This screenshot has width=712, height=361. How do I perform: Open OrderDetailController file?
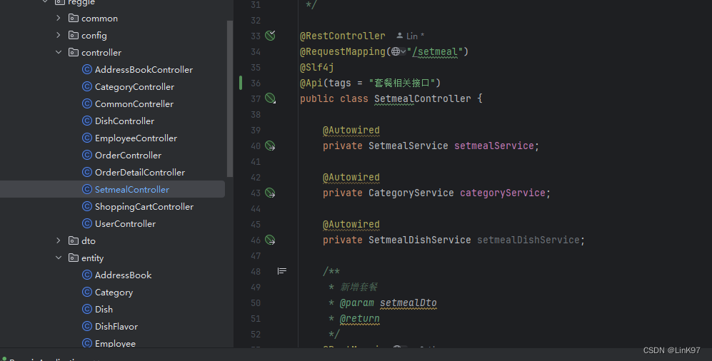click(140, 173)
